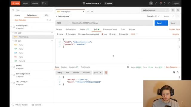Open the Send button dropdown arrow
The height and width of the screenshot is (107, 191).
166,23
